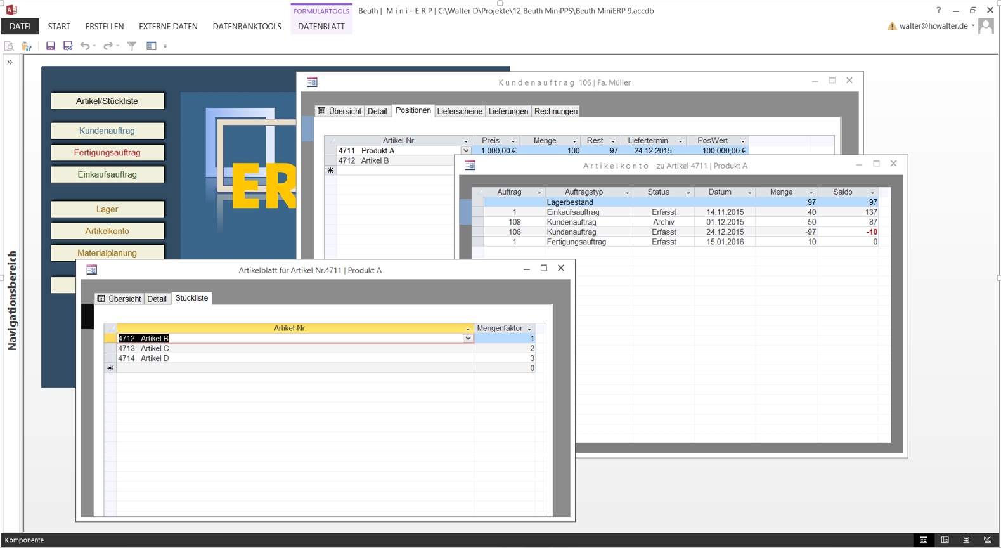Select the row selector of the Lagerbestand row
1001x548 pixels.
[477, 202]
